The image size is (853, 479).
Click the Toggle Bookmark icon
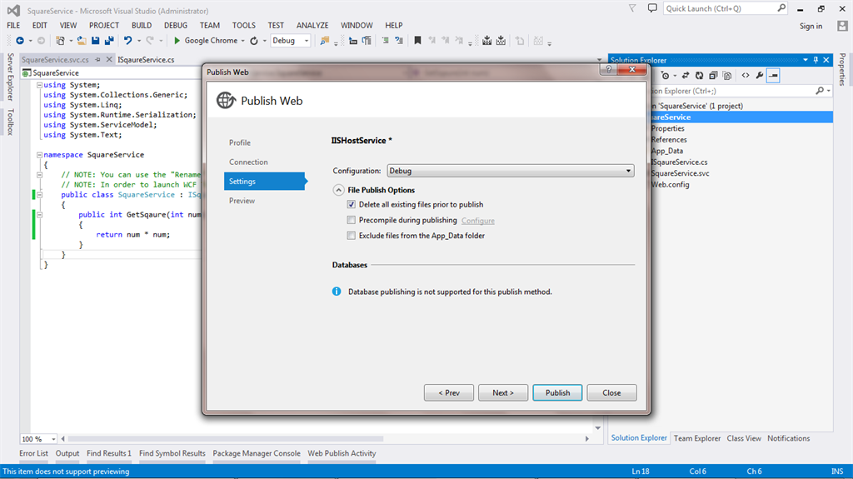click(x=418, y=41)
